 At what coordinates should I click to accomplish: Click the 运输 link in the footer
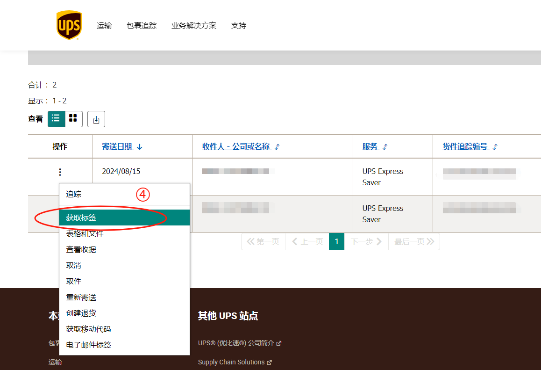click(55, 362)
